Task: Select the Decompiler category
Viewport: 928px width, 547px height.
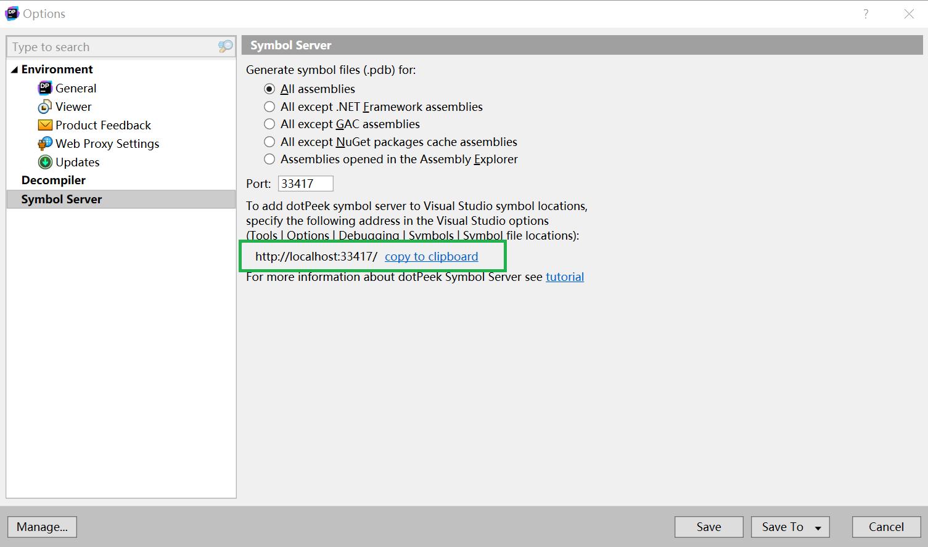Action: click(x=54, y=180)
